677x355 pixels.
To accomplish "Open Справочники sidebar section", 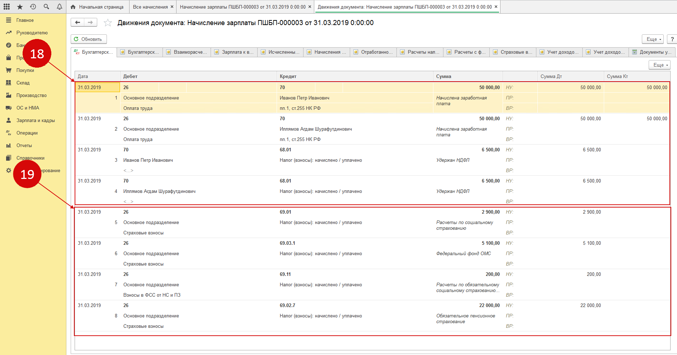I will [x=30, y=158].
